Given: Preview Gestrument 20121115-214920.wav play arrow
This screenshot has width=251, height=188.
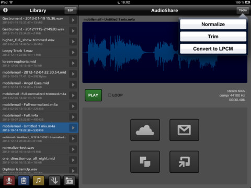Looking at the screenshot, I should tap(73, 31).
